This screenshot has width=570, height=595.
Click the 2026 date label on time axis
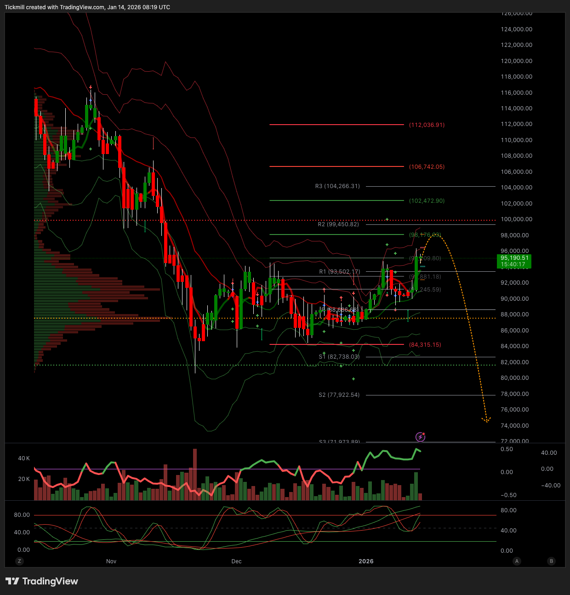[x=366, y=561]
